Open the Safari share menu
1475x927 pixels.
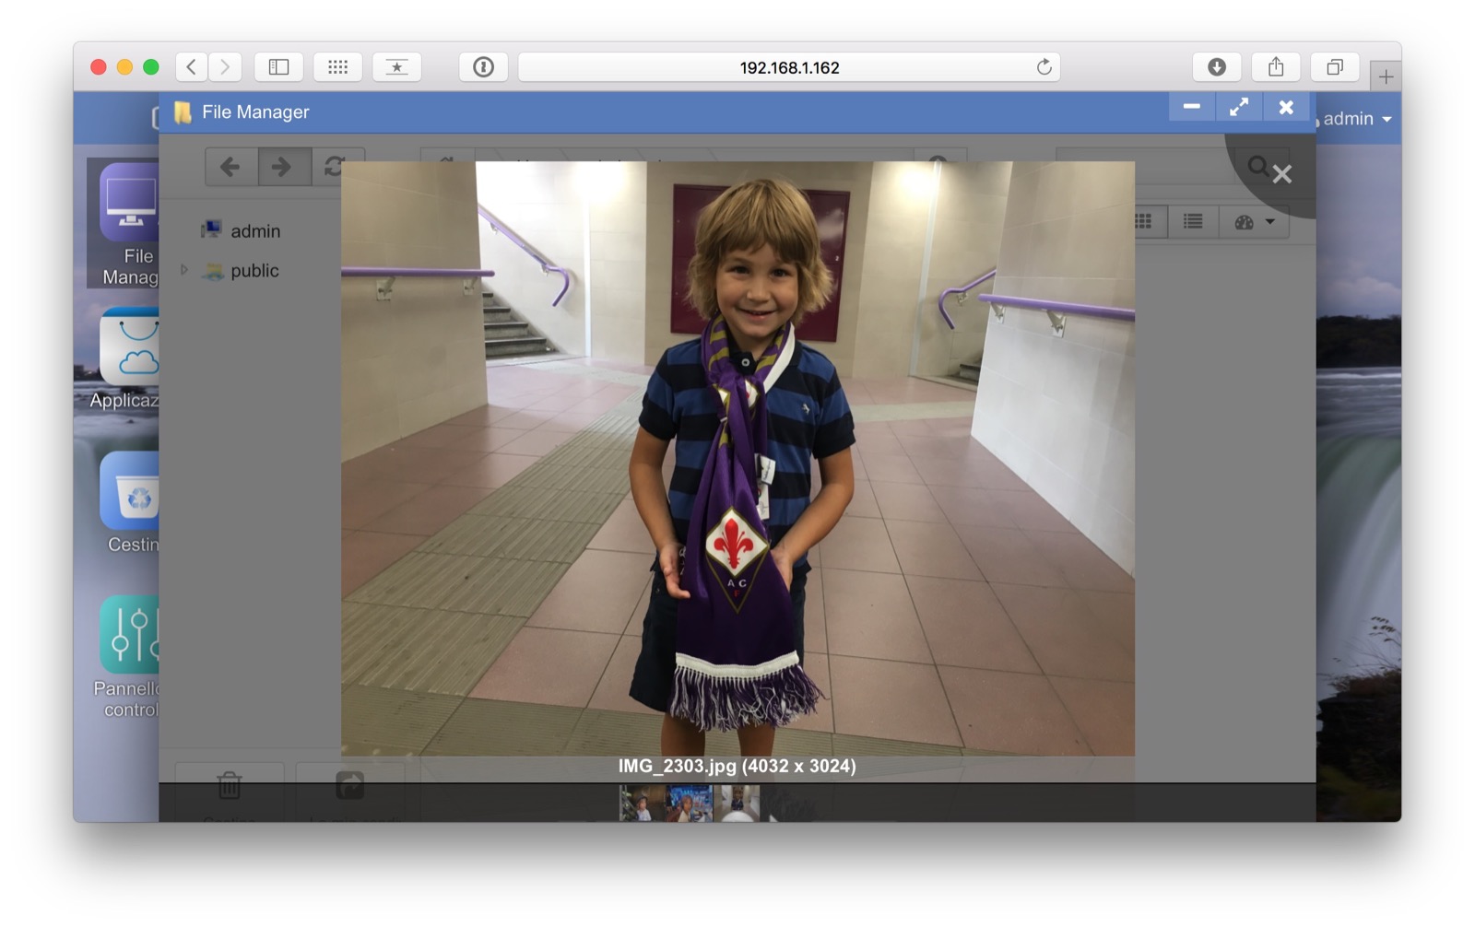coord(1276,67)
